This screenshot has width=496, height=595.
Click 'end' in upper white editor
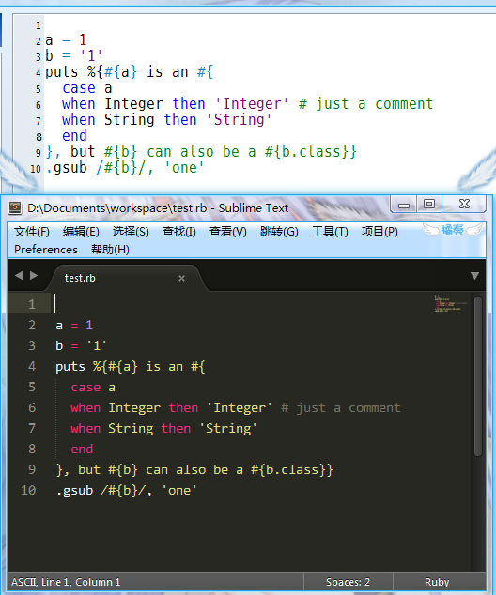click(74, 135)
